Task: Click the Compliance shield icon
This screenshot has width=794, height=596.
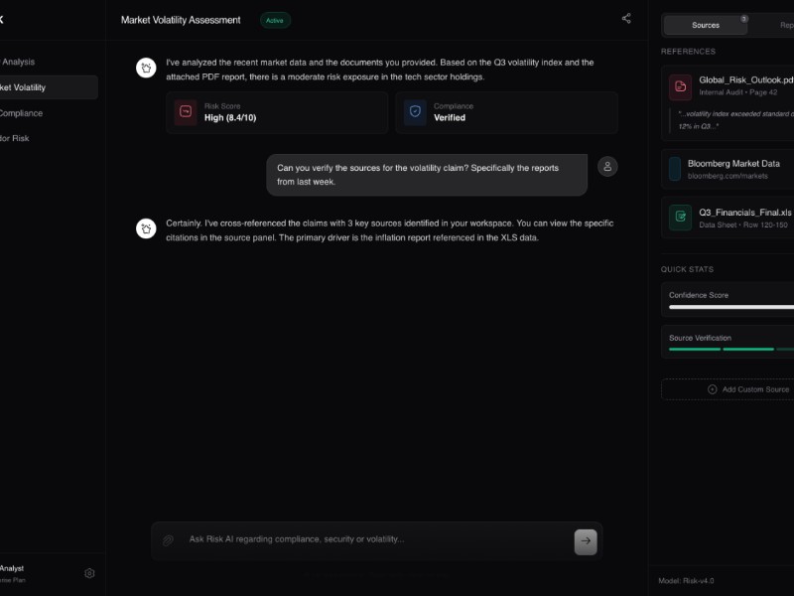Action: point(415,112)
